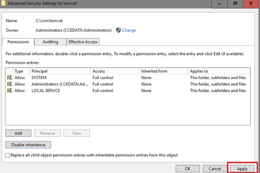Click the user group icon in the LOCAL SERVICE row
The image size is (260, 173).
click(x=9, y=91)
